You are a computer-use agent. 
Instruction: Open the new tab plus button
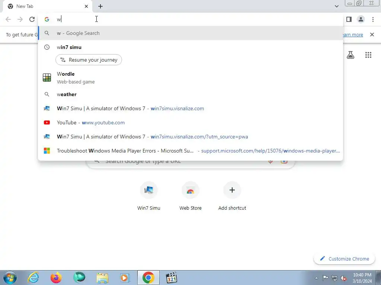point(100,6)
